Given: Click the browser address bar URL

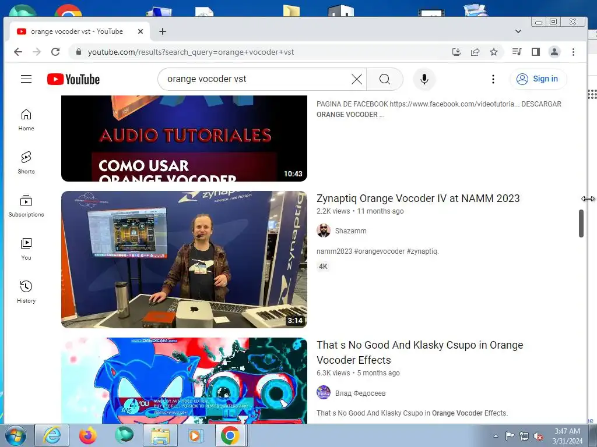Looking at the screenshot, I should pyautogui.click(x=191, y=52).
